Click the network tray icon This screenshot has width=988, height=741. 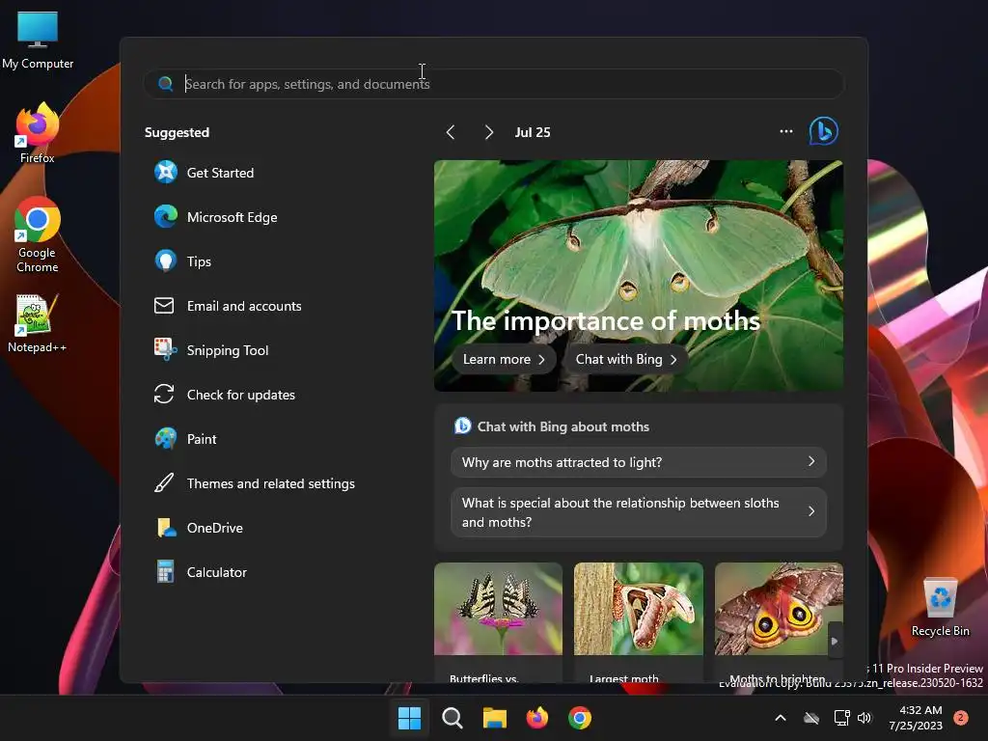coord(841,718)
